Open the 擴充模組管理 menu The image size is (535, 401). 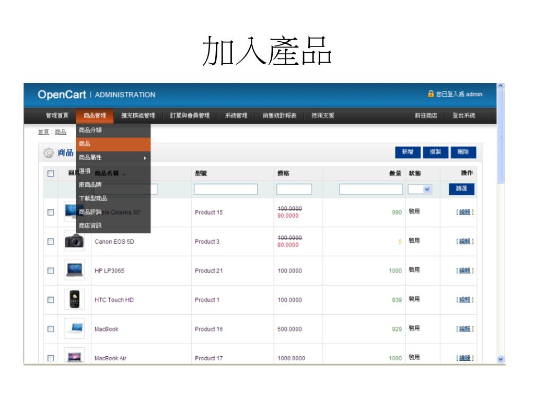click(138, 115)
